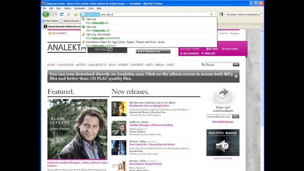Open Revelation: Harp Recital link
304x171 pixels.
coord(145,164)
